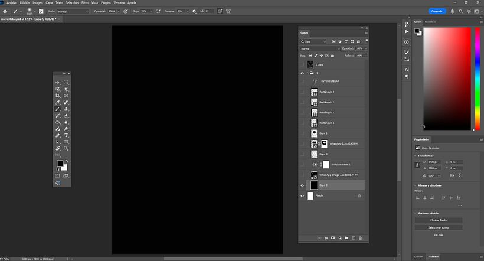Add a layer mask
This screenshot has width=484, height=261.
click(333, 238)
